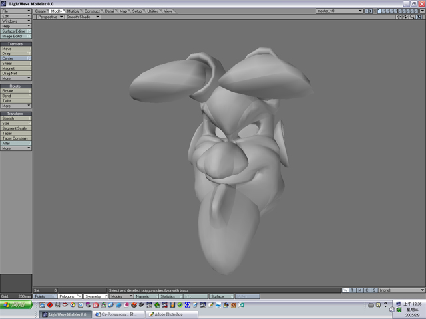This screenshot has width=426, height=319.
Task: Switch to the Construct tab
Action: [x=92, y=11]
